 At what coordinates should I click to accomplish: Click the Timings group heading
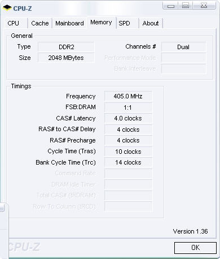click(x=21, y=86)
